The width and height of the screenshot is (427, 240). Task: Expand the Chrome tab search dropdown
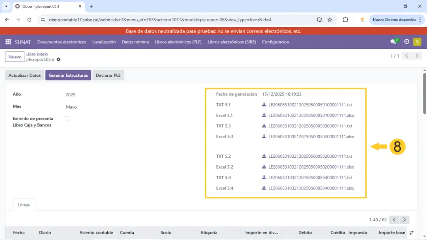(6, 6)
